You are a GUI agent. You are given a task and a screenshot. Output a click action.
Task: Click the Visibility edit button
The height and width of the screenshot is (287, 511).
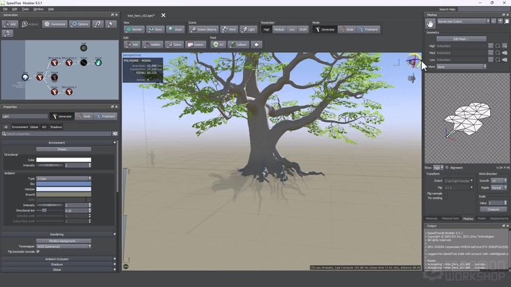point(153,45)
